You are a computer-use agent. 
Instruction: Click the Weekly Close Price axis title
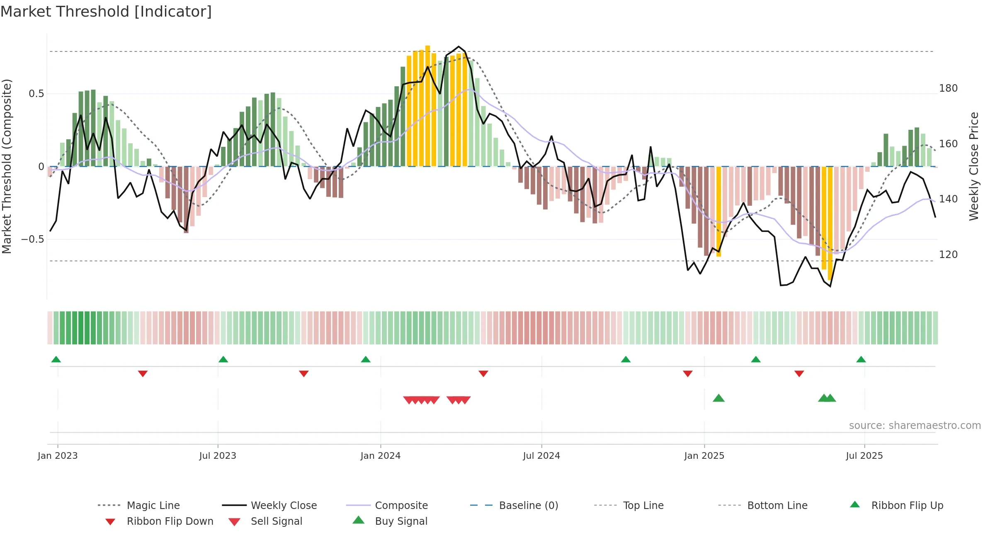[x=974, y=166]
